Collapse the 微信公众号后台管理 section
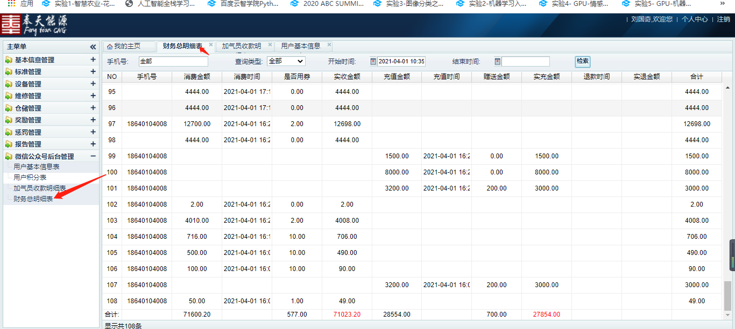Image resolution: width=735 pixels, height=329 pixels. tap(93, 157)
